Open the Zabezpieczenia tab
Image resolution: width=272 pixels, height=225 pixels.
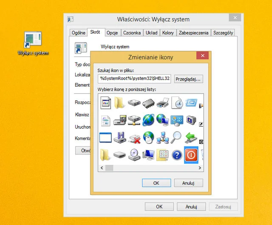click(x=193, y=33)
